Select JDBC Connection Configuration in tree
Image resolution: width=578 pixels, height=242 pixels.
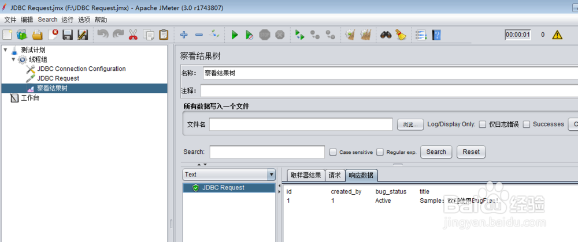coord(81,69)
